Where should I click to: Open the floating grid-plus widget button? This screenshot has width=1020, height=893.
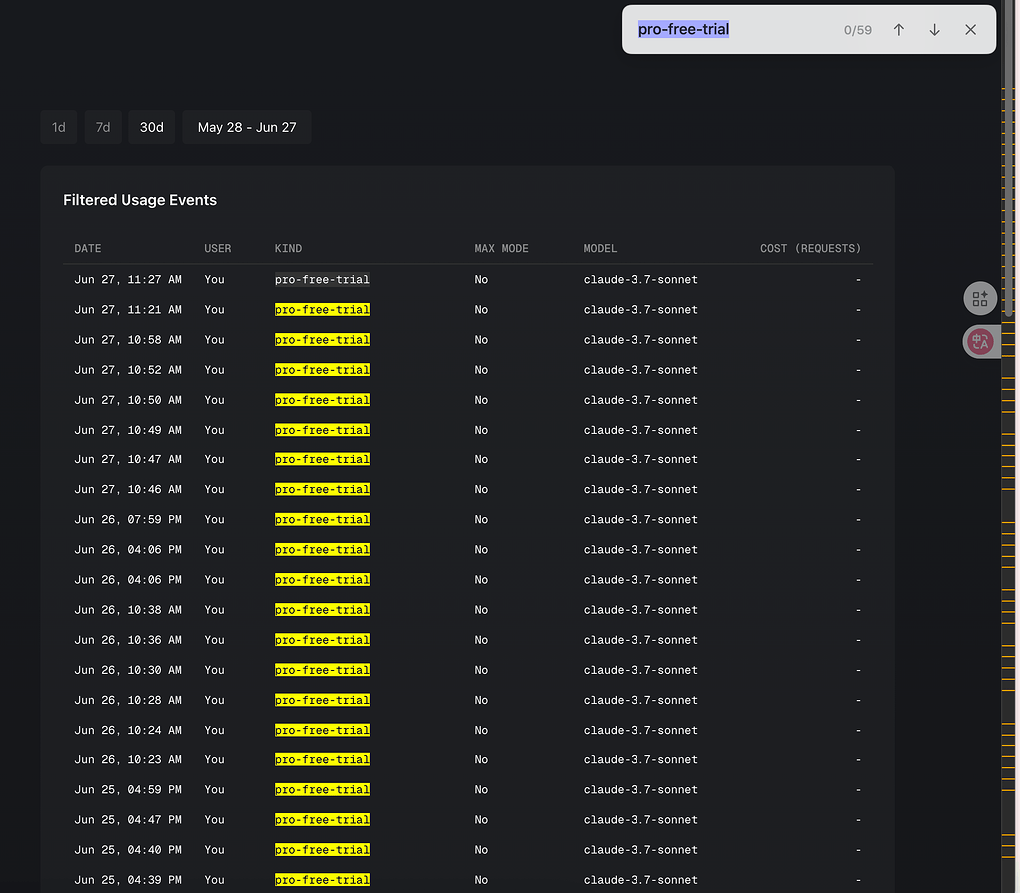[980, 299]
